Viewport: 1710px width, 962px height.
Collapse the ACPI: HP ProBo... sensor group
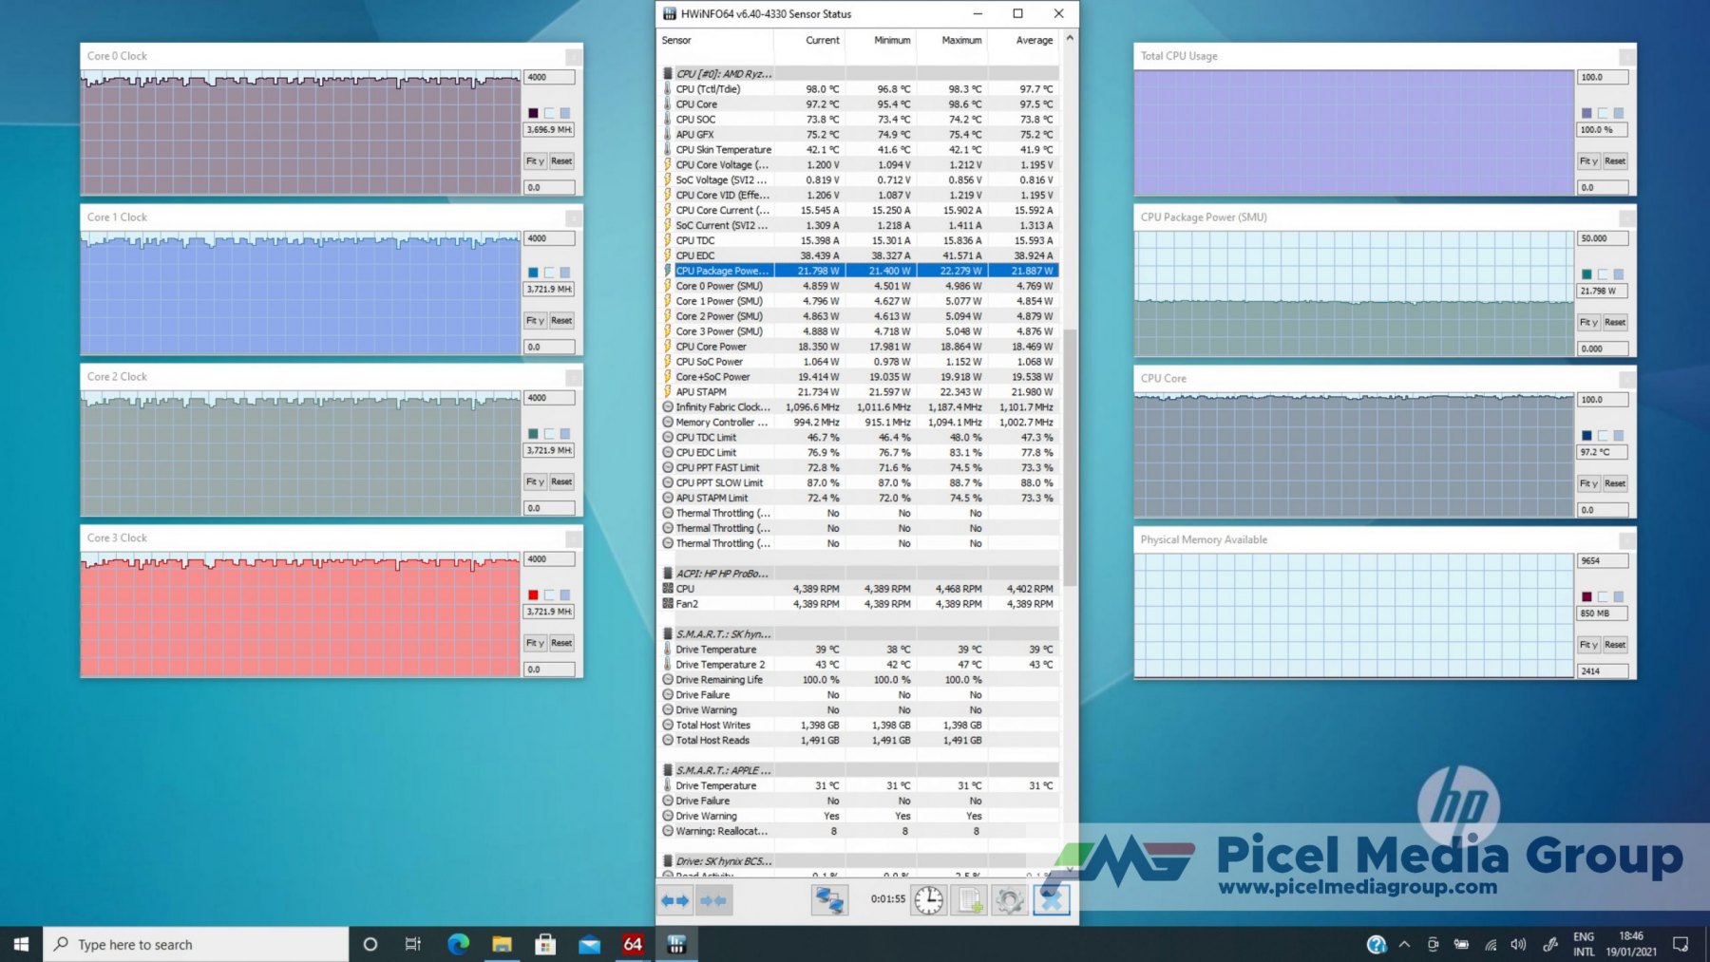(668, 574)
